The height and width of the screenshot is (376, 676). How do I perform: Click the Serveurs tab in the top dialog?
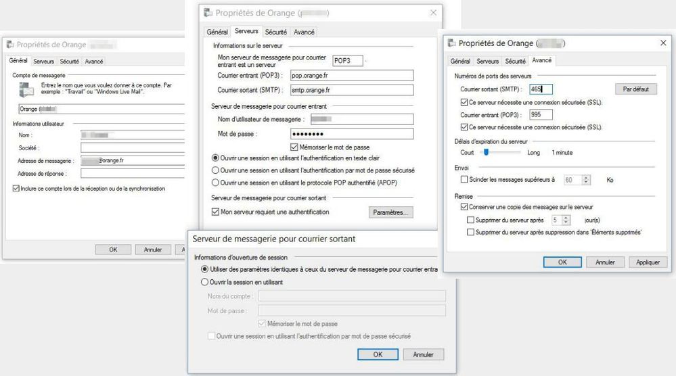click(x=246, y=32)
